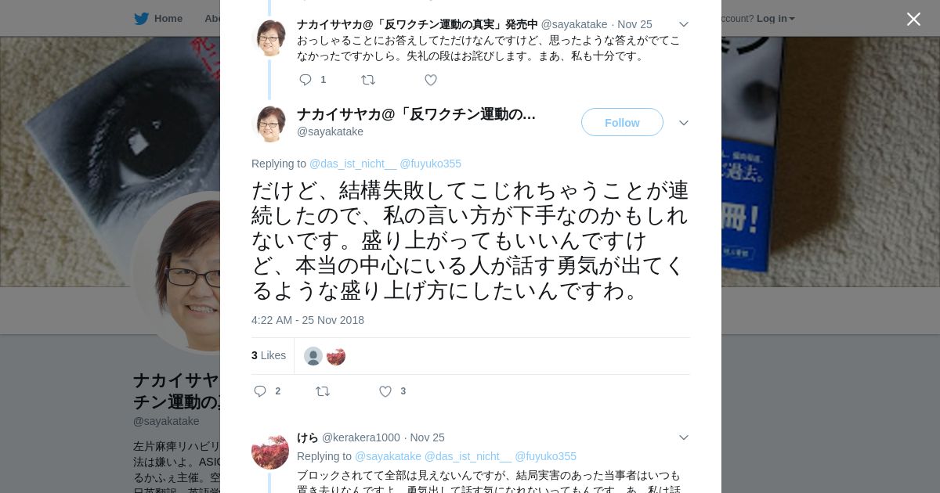The width and height of the screenshot is (940, 493).
Task: Open chevron menu beside Follow button
Action: pyautogui.click(x=683, y=123)
